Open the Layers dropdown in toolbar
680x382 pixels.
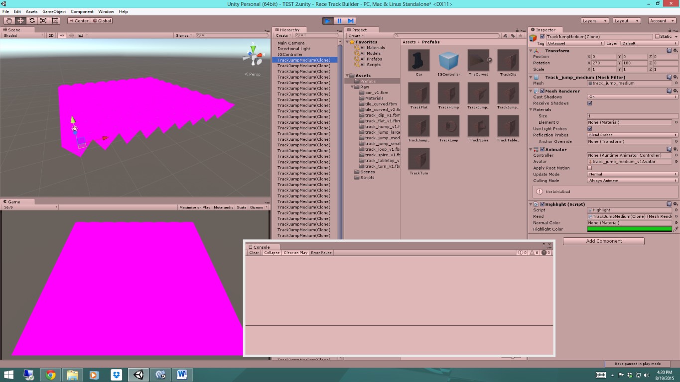coord(595,21)
